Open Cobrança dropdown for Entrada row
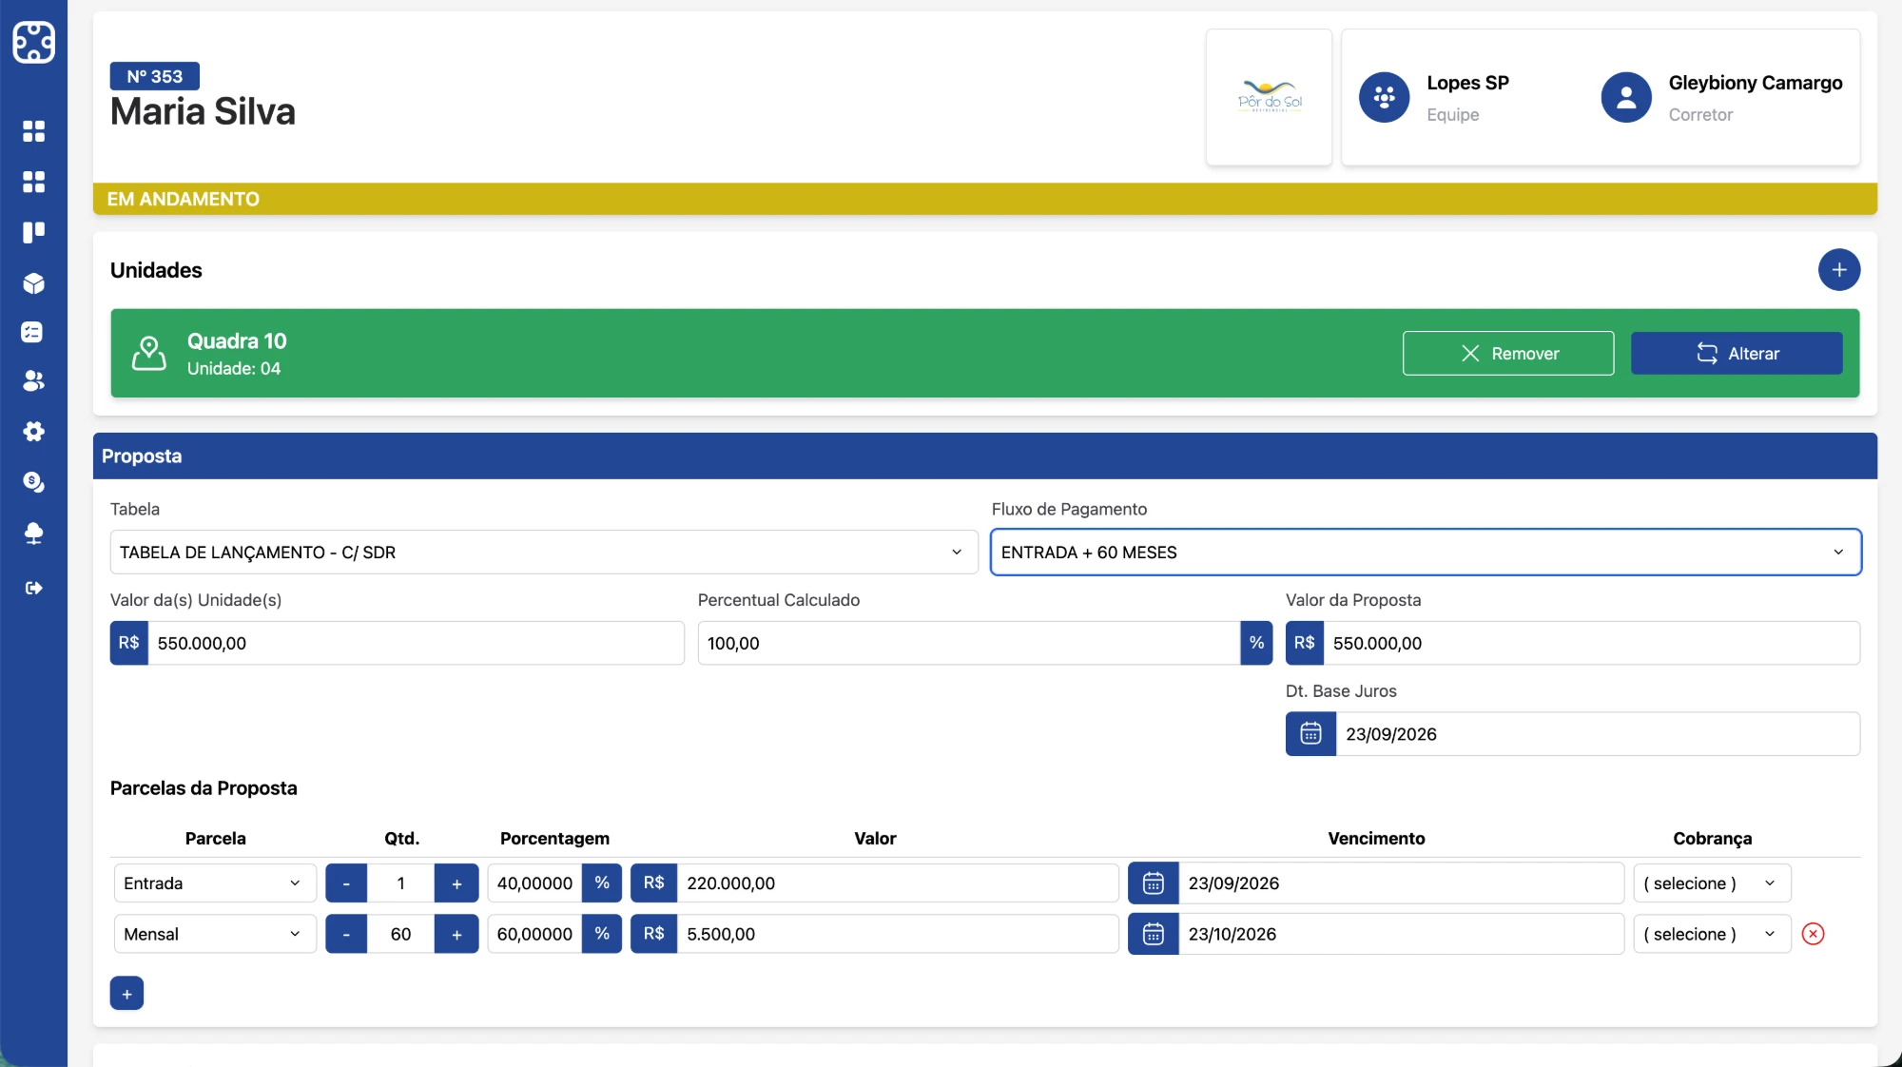The height and width of the screenshot is (1067, 1902). 1712,883
